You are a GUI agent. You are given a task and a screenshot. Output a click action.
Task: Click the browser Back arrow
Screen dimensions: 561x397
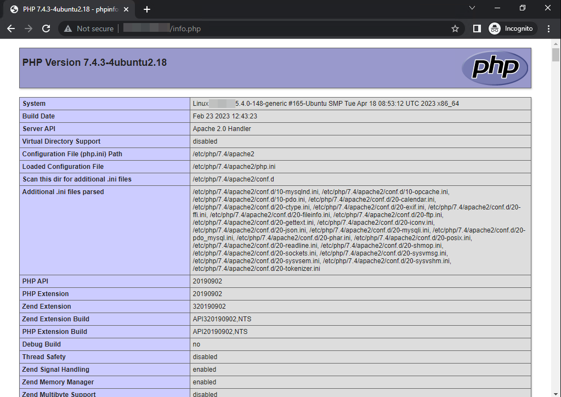pos(11,29)
